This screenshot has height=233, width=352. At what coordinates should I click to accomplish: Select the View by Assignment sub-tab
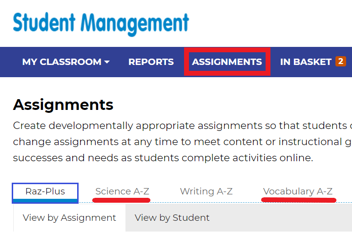pos(69,218)
